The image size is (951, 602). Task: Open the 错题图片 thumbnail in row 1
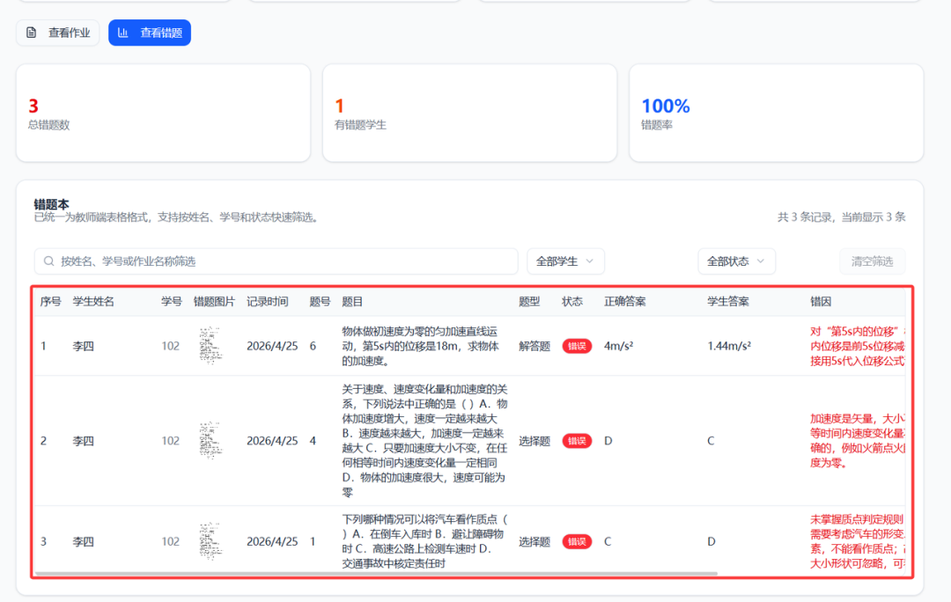pyautogui.click(x=211, y=346)
